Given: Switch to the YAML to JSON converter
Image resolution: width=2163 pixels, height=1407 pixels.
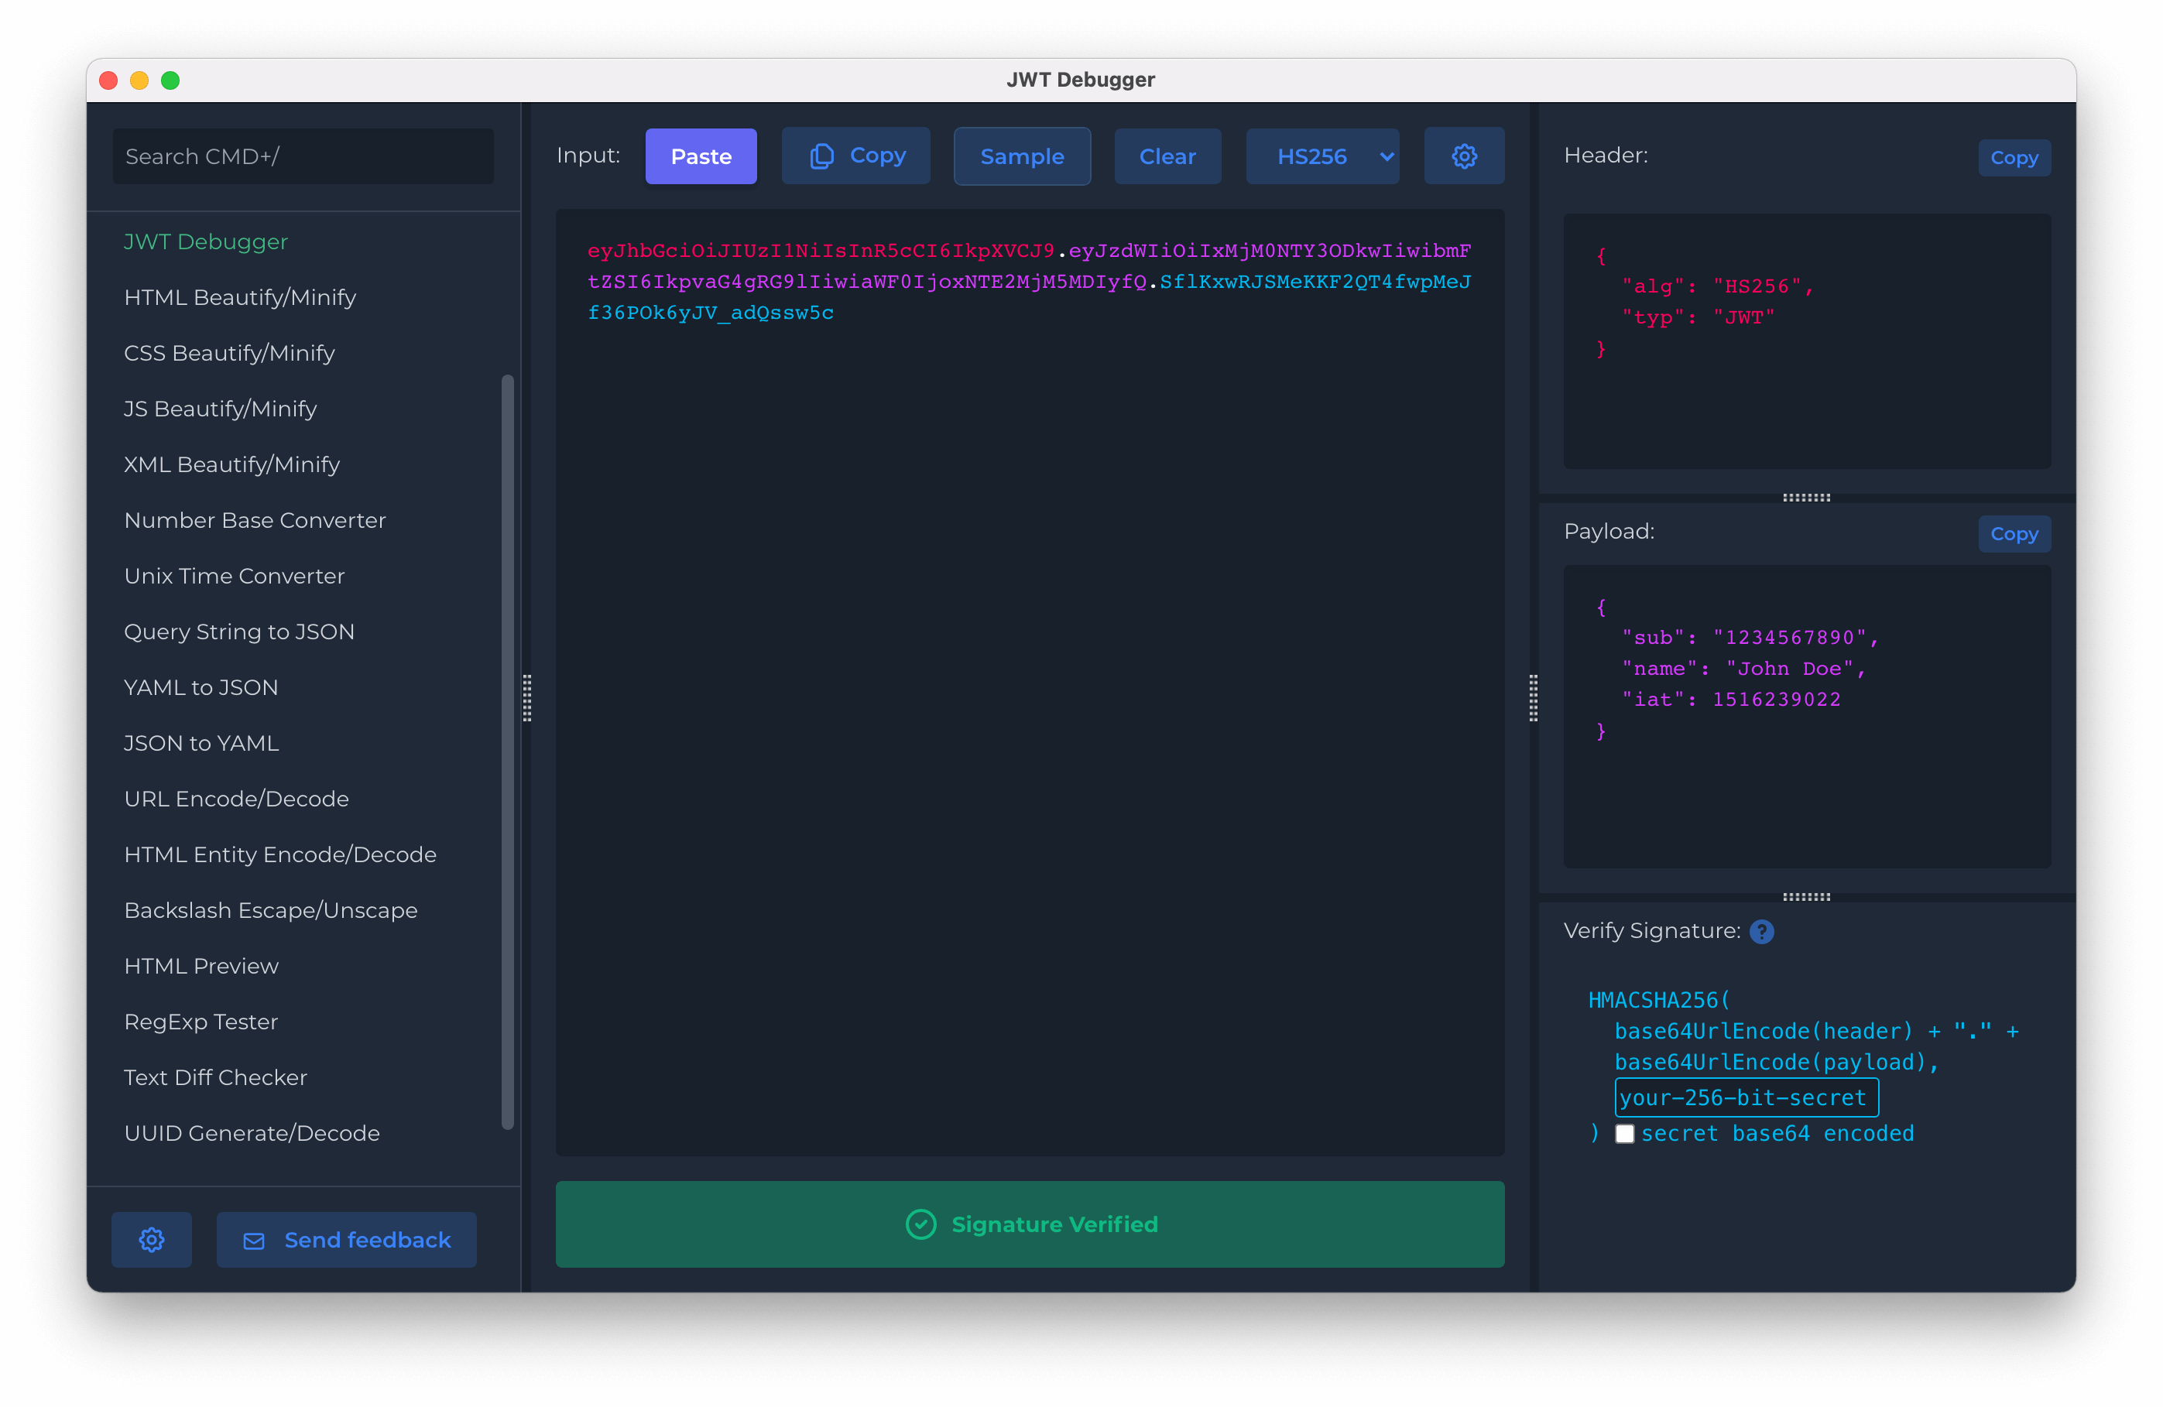Looking at the screenshot, I should tap(201, 686).
